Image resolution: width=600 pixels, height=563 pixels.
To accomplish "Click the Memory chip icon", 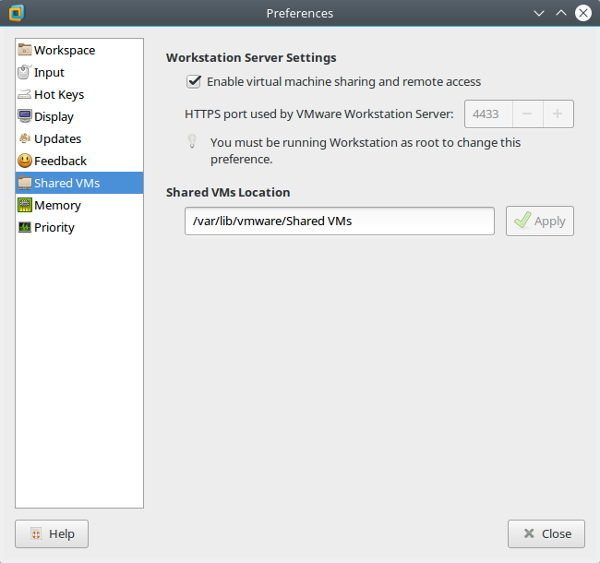I will pyautogui.click(x=25, y=205).
